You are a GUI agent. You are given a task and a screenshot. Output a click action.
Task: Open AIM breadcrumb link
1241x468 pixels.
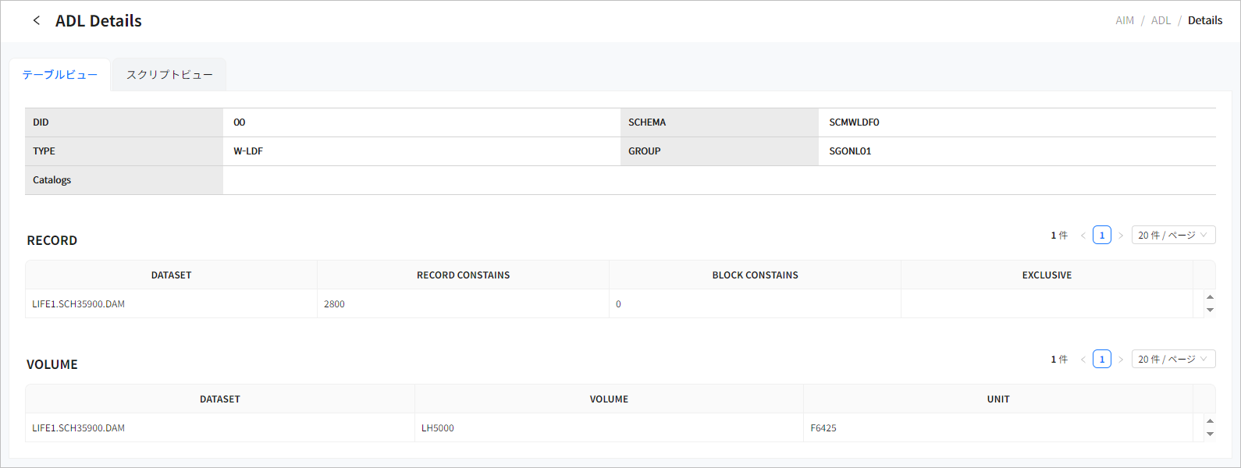pyautogui.click(x=1124, y=21)
